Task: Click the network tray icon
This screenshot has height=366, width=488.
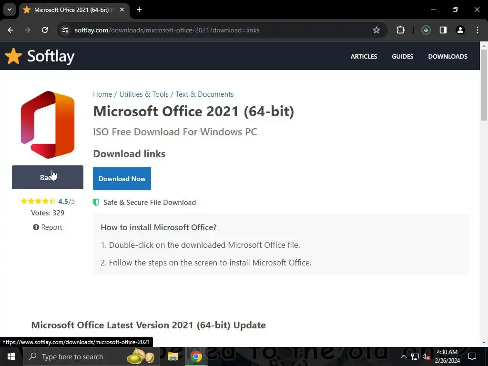Action: coord(415,356)
